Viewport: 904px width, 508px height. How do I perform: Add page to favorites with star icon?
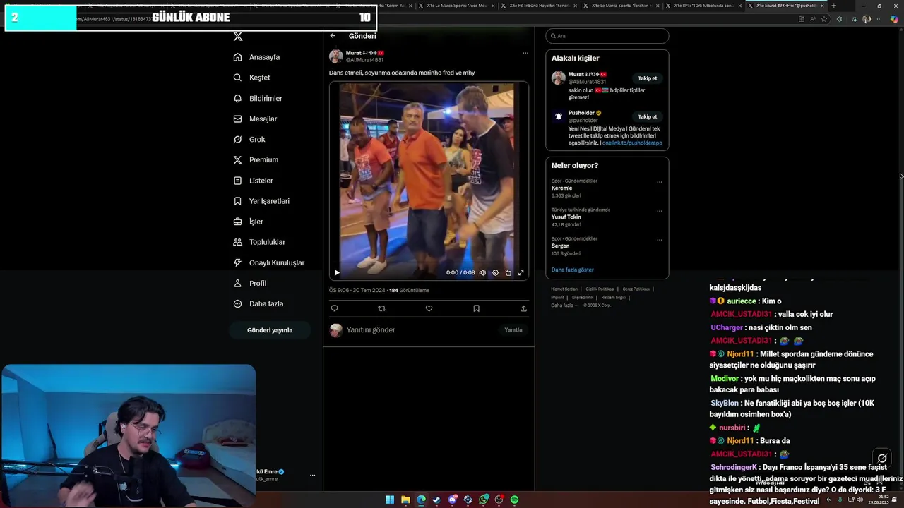pyautogui.click(x=824, y=19)
